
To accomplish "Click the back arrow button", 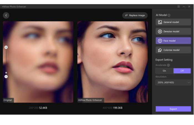I will (6, 16).
